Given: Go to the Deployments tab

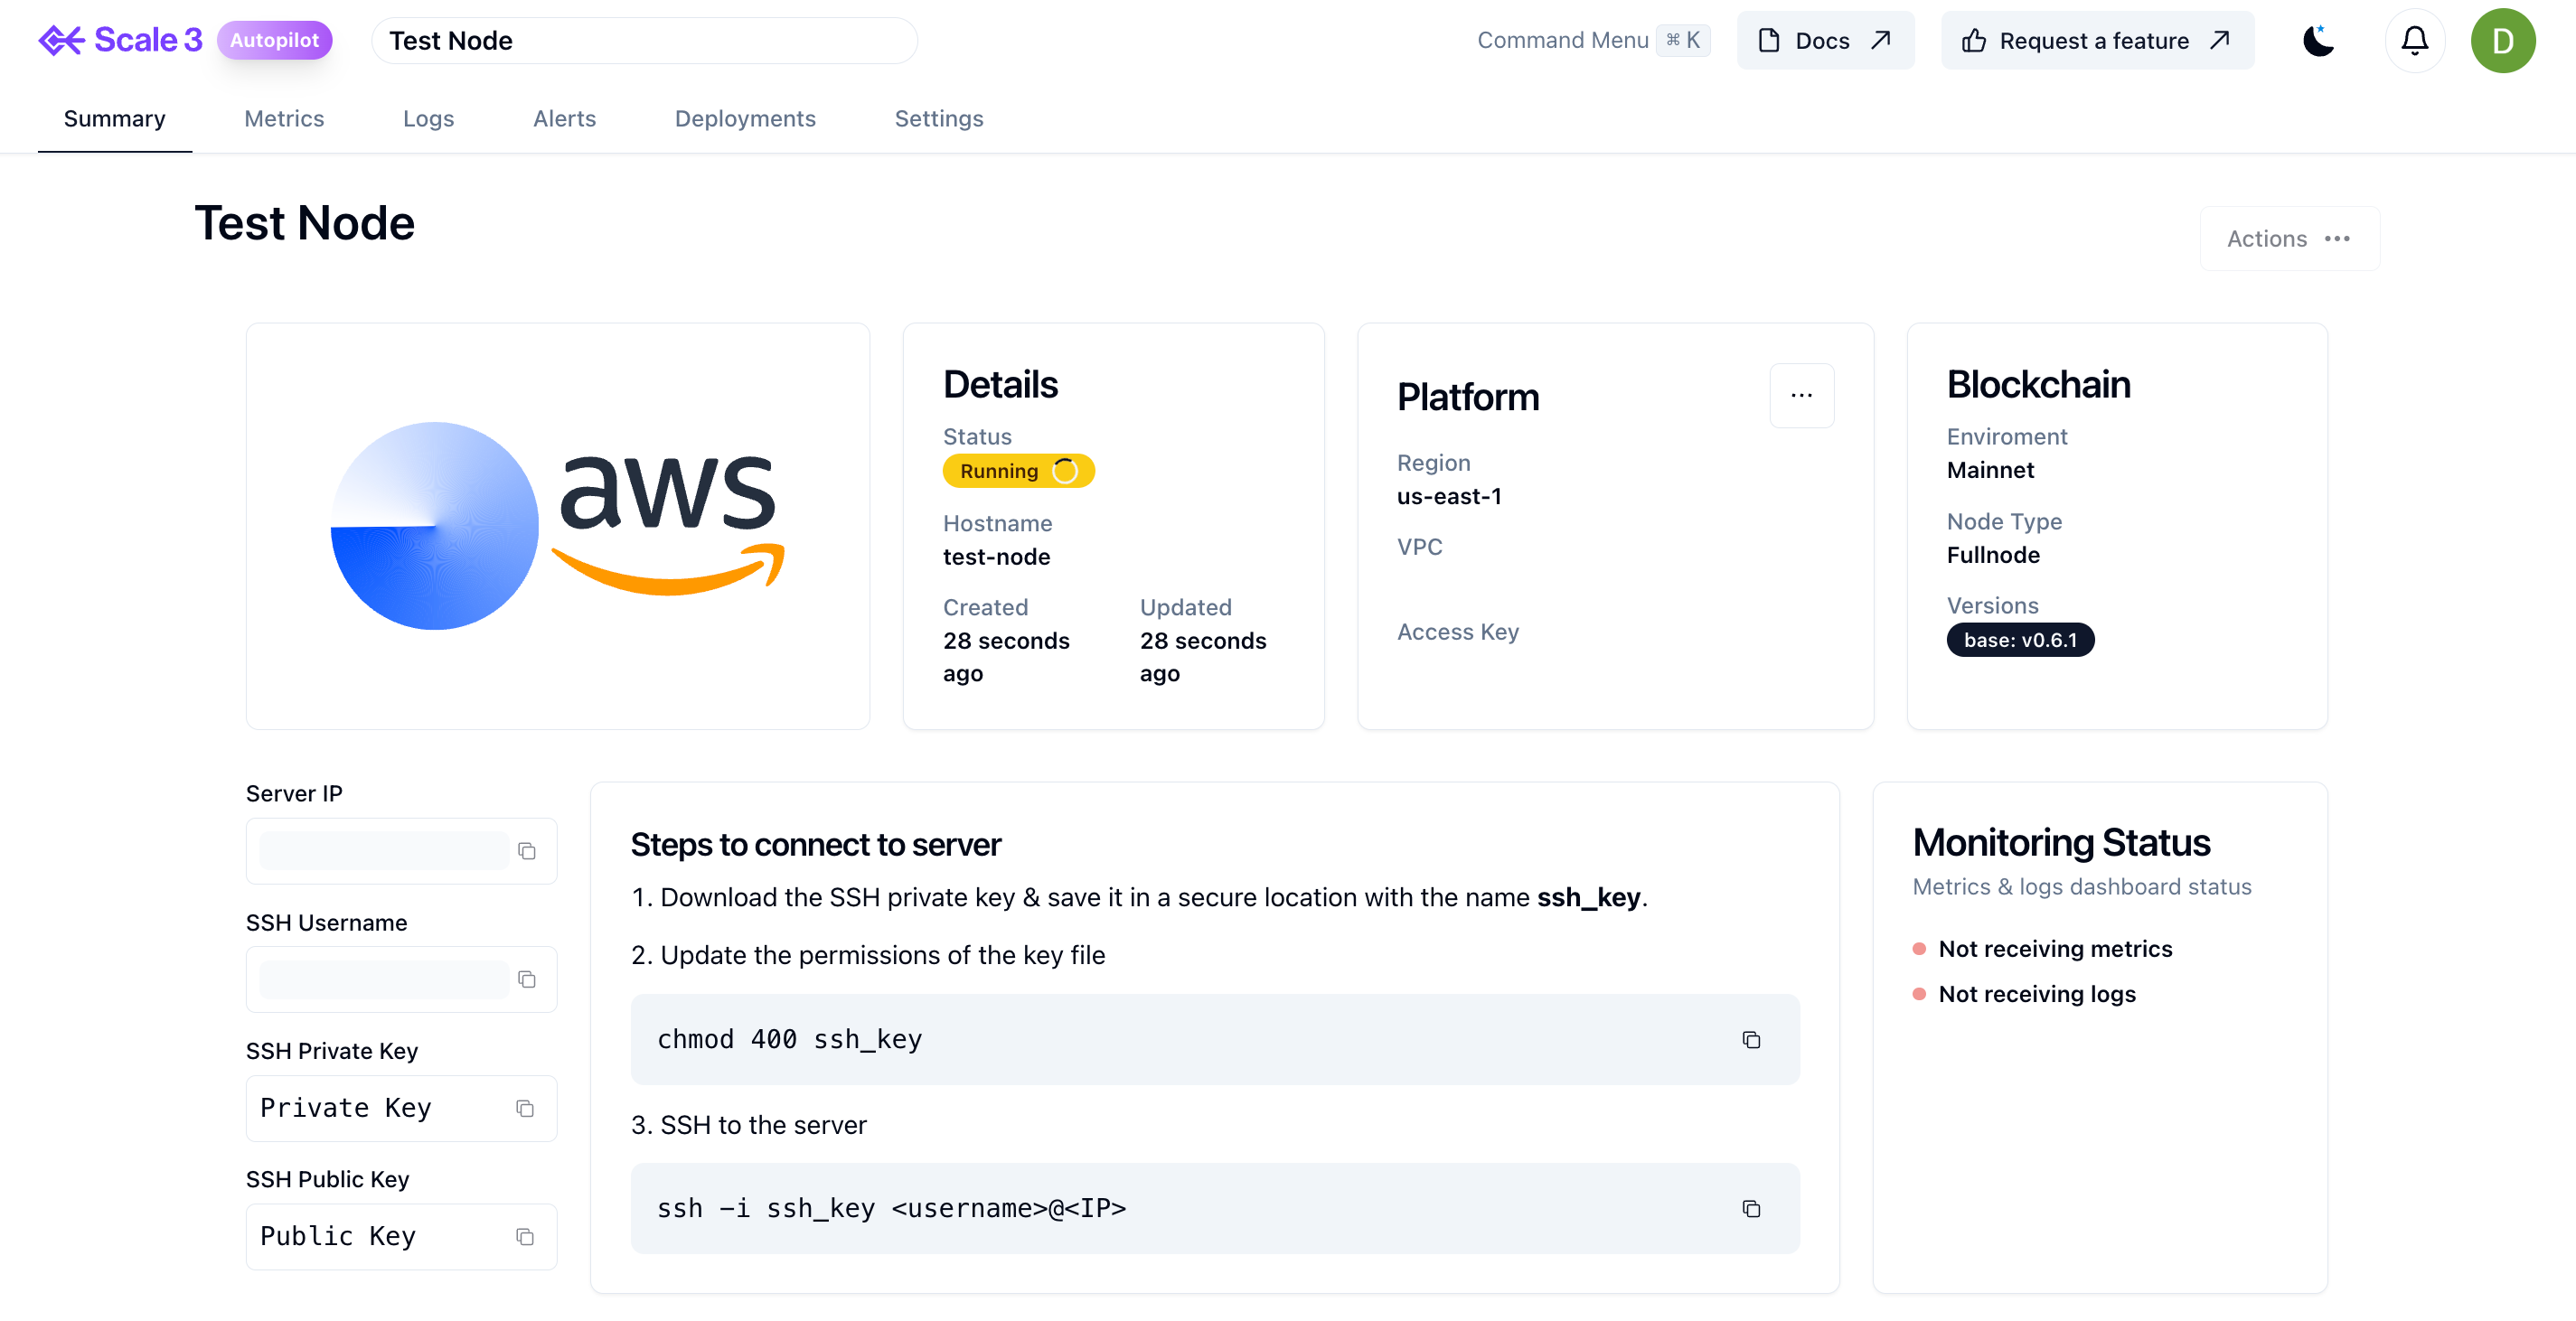Looking at the screenshot, I should (744, 118).
